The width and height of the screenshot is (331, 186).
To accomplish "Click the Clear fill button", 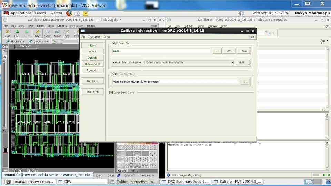I will tap(153, 165).
